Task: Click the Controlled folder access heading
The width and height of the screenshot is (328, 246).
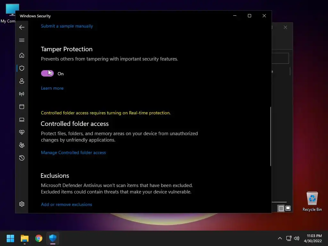Action: pos(75,124)
